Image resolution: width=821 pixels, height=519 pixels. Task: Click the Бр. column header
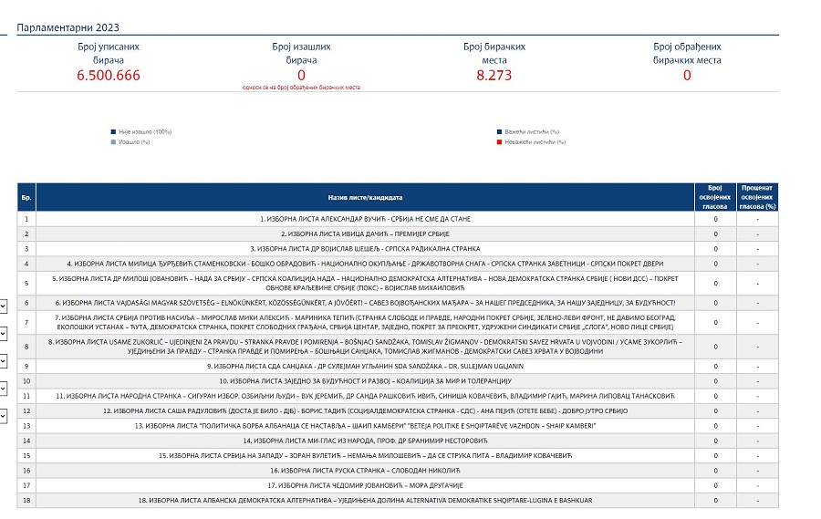pyautogui.click(x=26, y=197)
